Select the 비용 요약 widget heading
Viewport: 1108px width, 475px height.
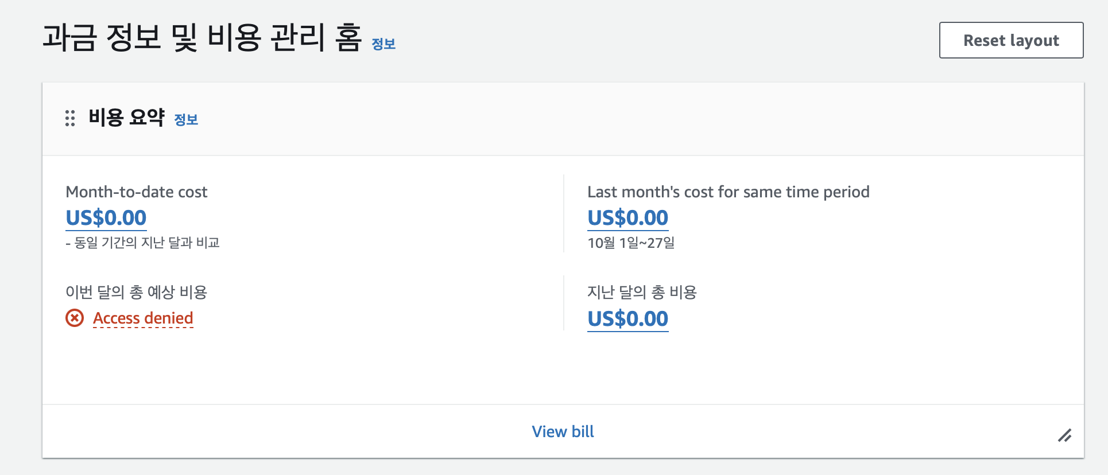tap(126, 118)
